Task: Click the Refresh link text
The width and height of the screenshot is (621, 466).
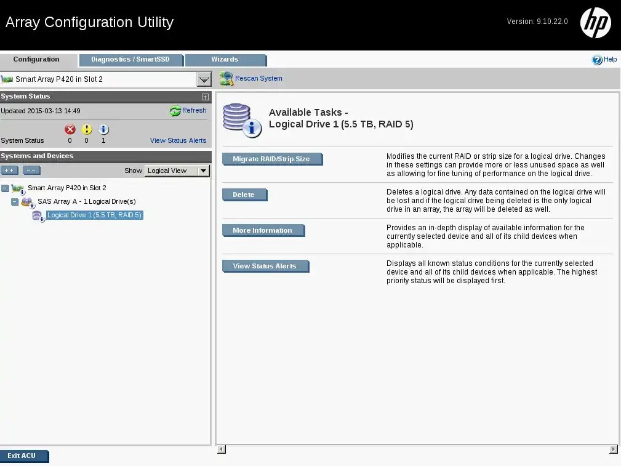Action: click(x=194, y=111)
